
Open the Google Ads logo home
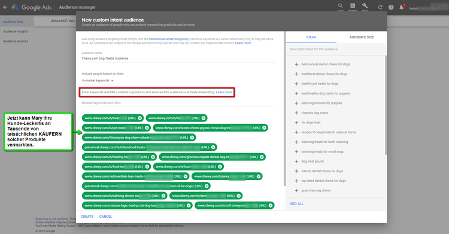tap(32, 7)
